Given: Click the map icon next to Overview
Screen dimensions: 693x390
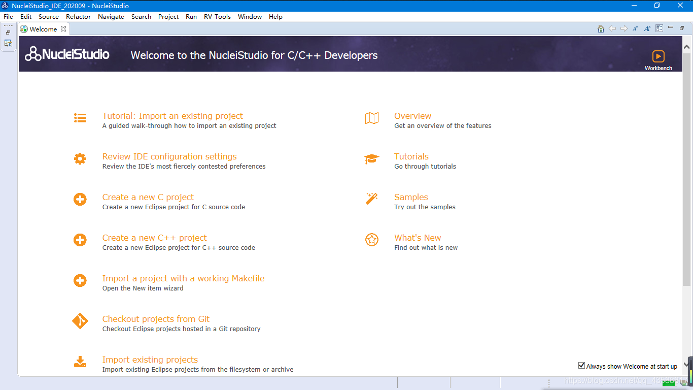Looking at the screenshot, I should click(x=372, y=118).
